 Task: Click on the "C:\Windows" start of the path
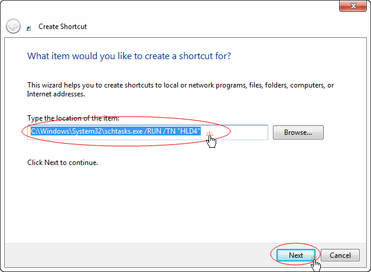[x=51, y=131]
